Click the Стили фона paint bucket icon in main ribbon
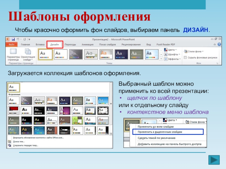Image resolution: width=226 pixels, height=169 pixels. tap(186, 51)
